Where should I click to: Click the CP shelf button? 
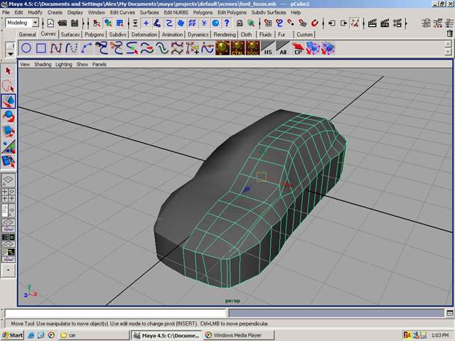coord(299,49)
